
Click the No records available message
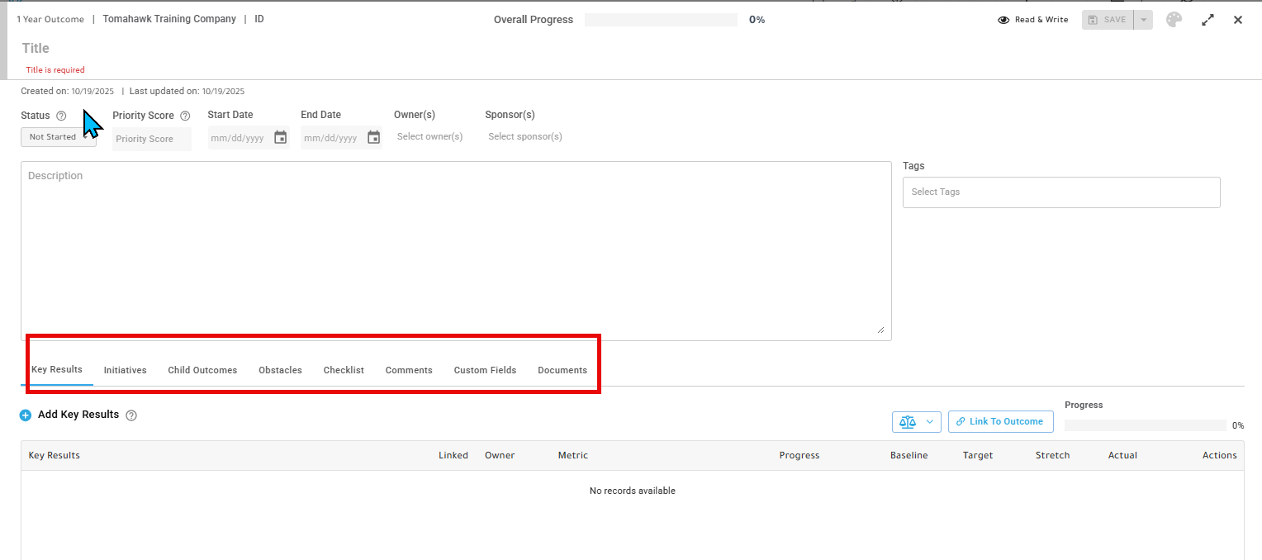pos(633,491)
